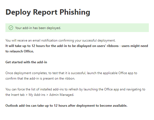Click the 'Insert tab' text
Viewport: 154px width, 120px height.
(18, 95)
